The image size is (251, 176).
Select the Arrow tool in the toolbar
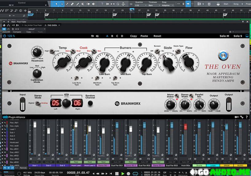[56, 4]
